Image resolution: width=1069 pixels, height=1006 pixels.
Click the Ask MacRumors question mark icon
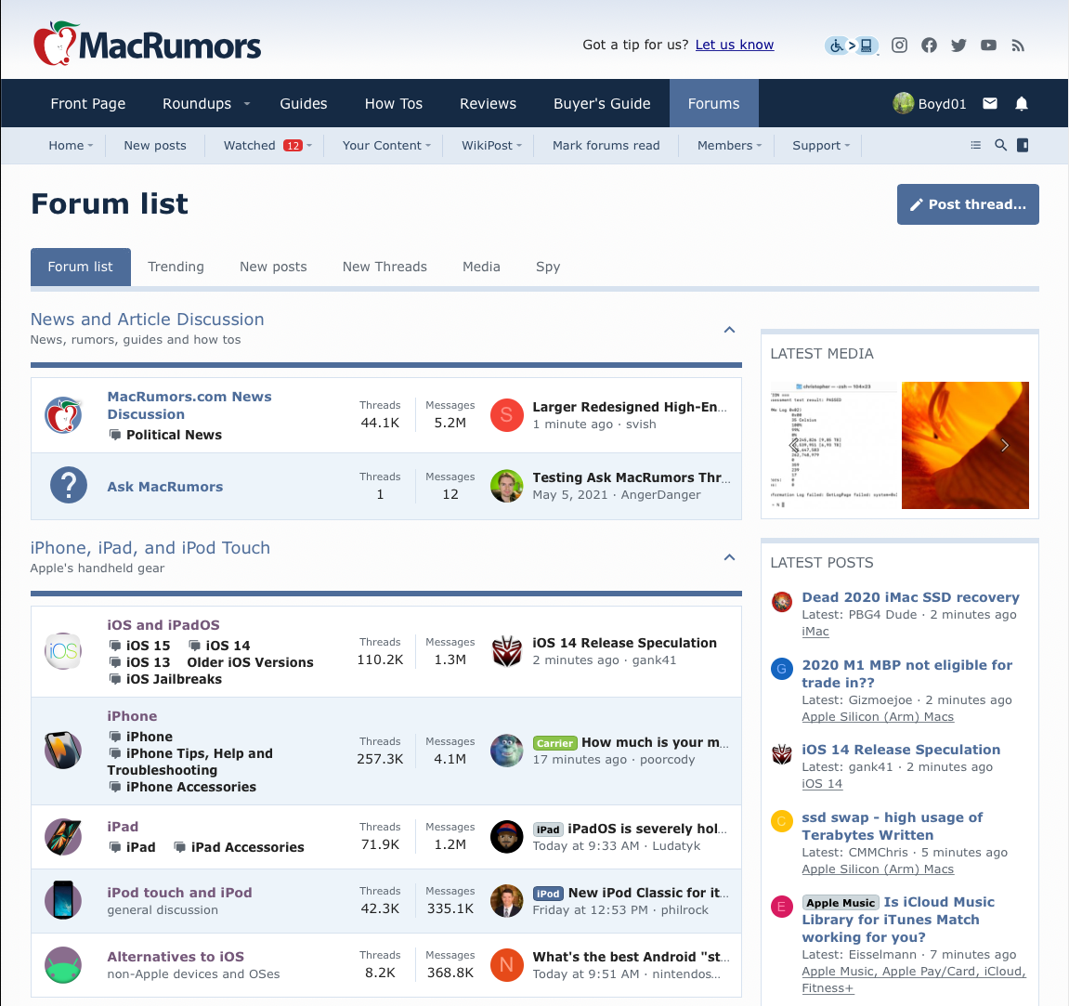tap(69, 486)
